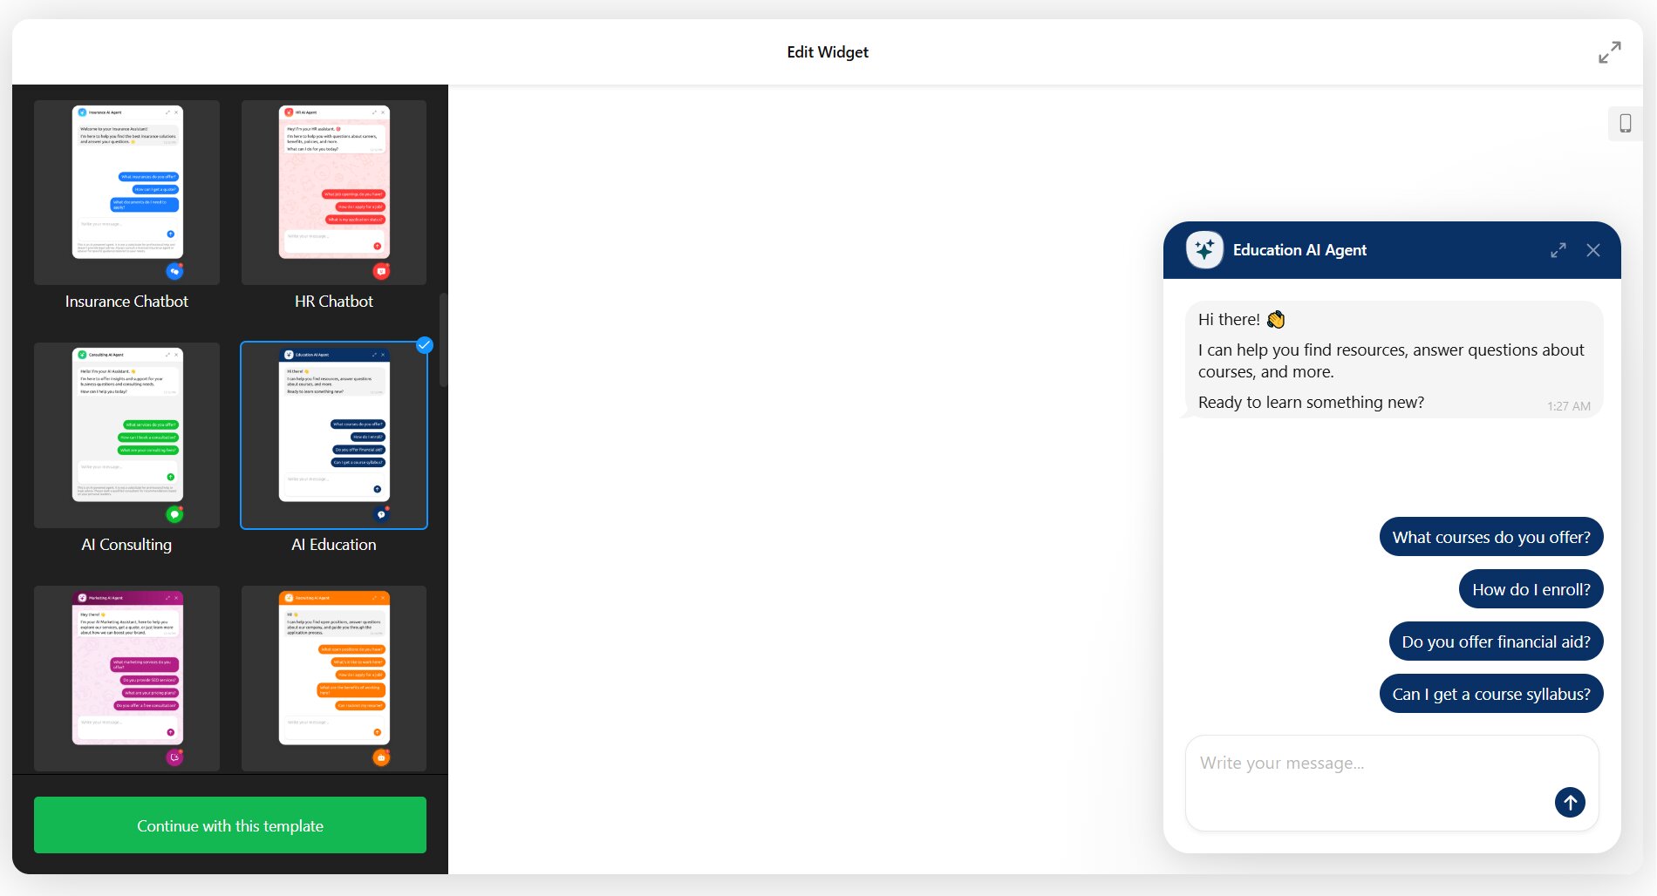Viewport: 1657px width, 896px height.
Task: Close the Education AI Agent chat
Action: click(1592, 250)
